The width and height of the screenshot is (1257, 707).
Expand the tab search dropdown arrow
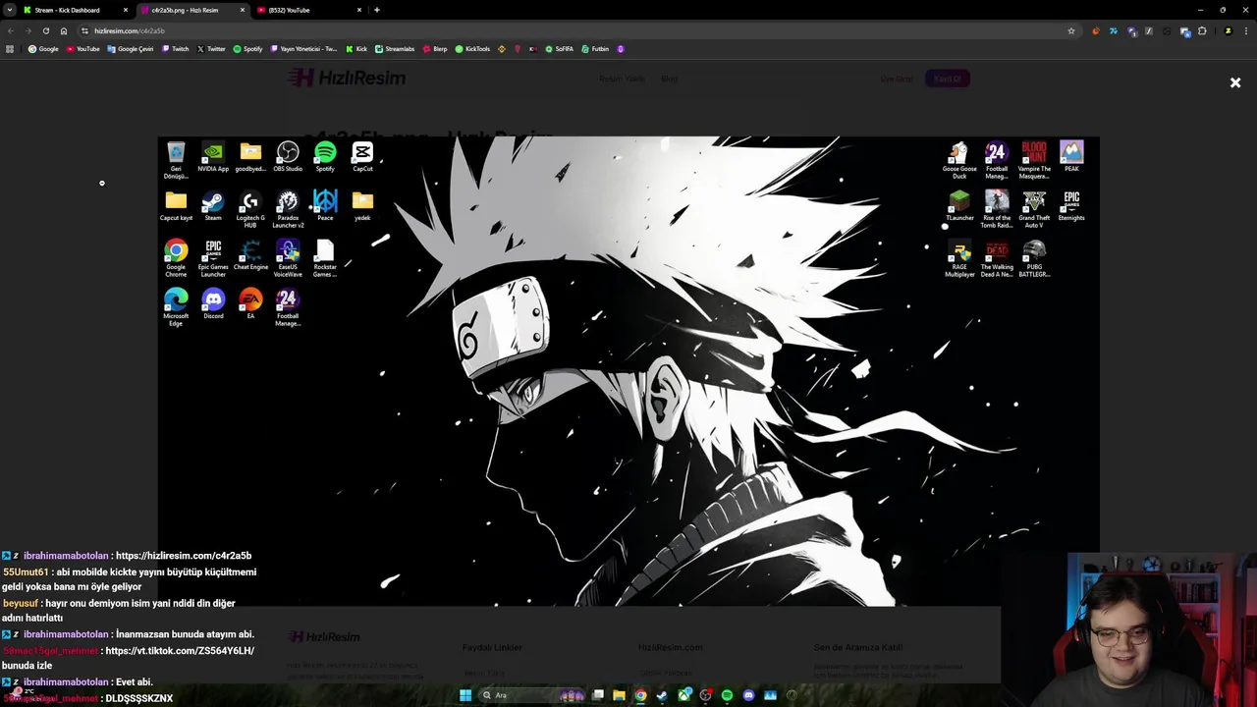click(x=9, y=10)
